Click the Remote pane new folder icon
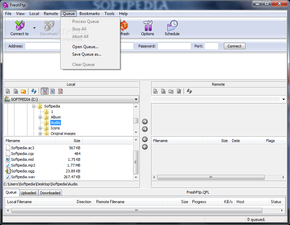Image resolution: width=290 pixels, height=225 pixels. click(x=171, y=91)
